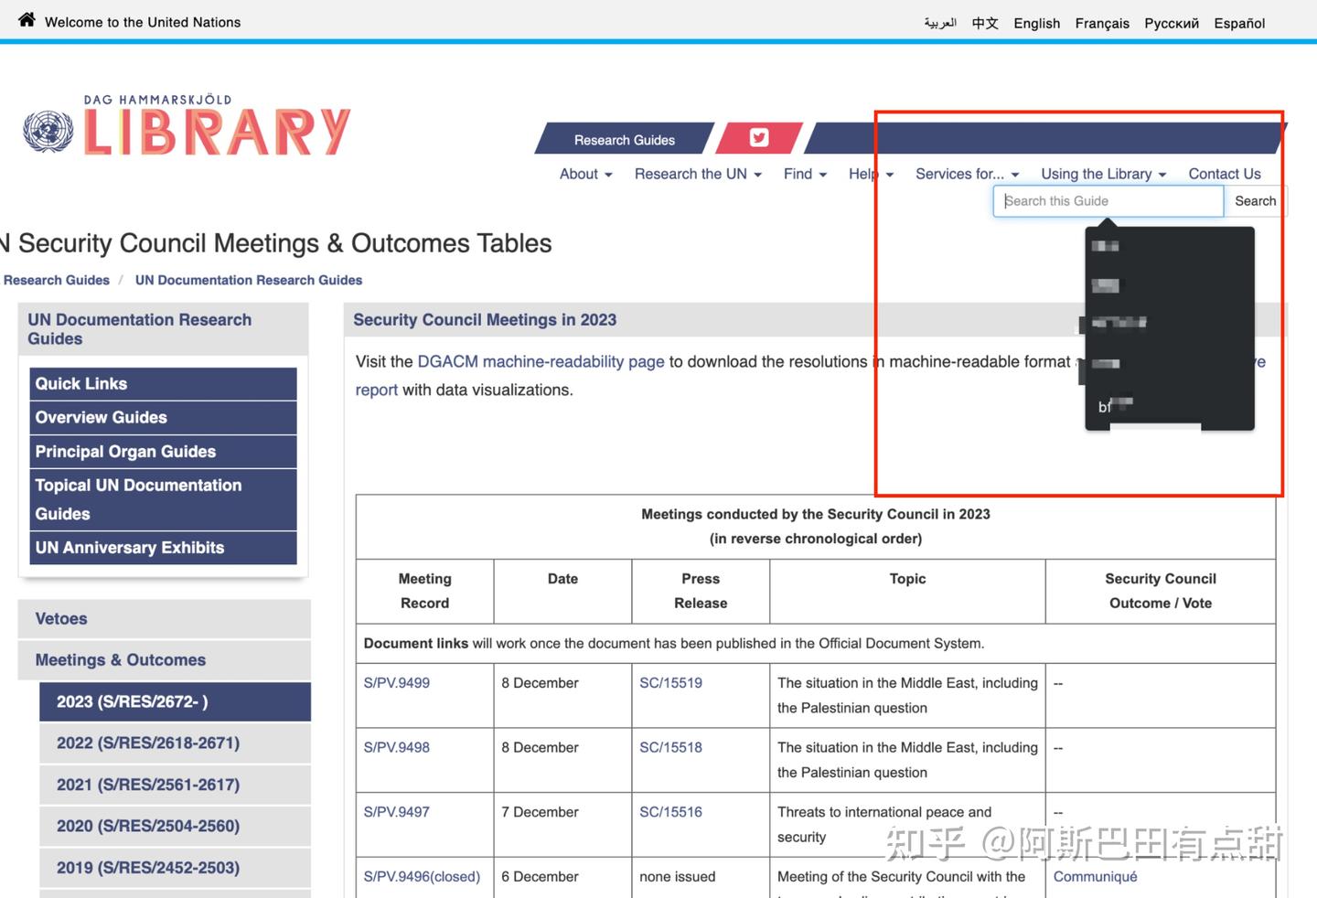
Task: Open DGACM machine-readability page link
Action: (541, 361)
